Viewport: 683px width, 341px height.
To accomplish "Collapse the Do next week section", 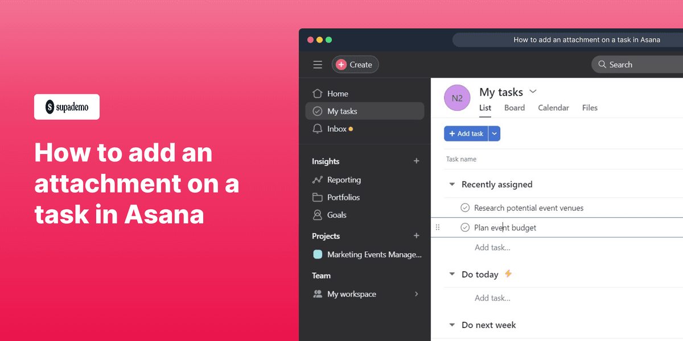I will 452,325.
